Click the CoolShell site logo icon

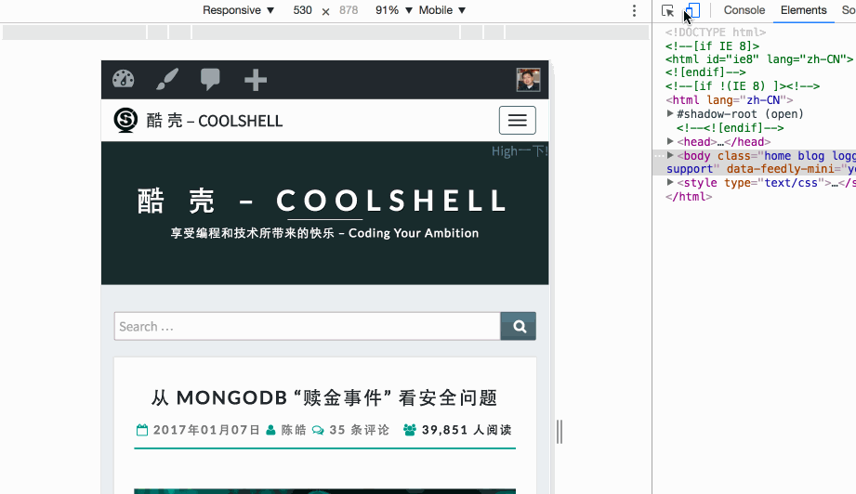(x=125, y=120)
